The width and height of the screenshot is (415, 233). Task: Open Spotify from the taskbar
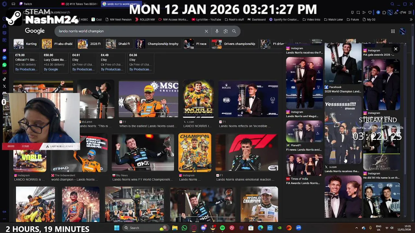[x=222, y=228]
